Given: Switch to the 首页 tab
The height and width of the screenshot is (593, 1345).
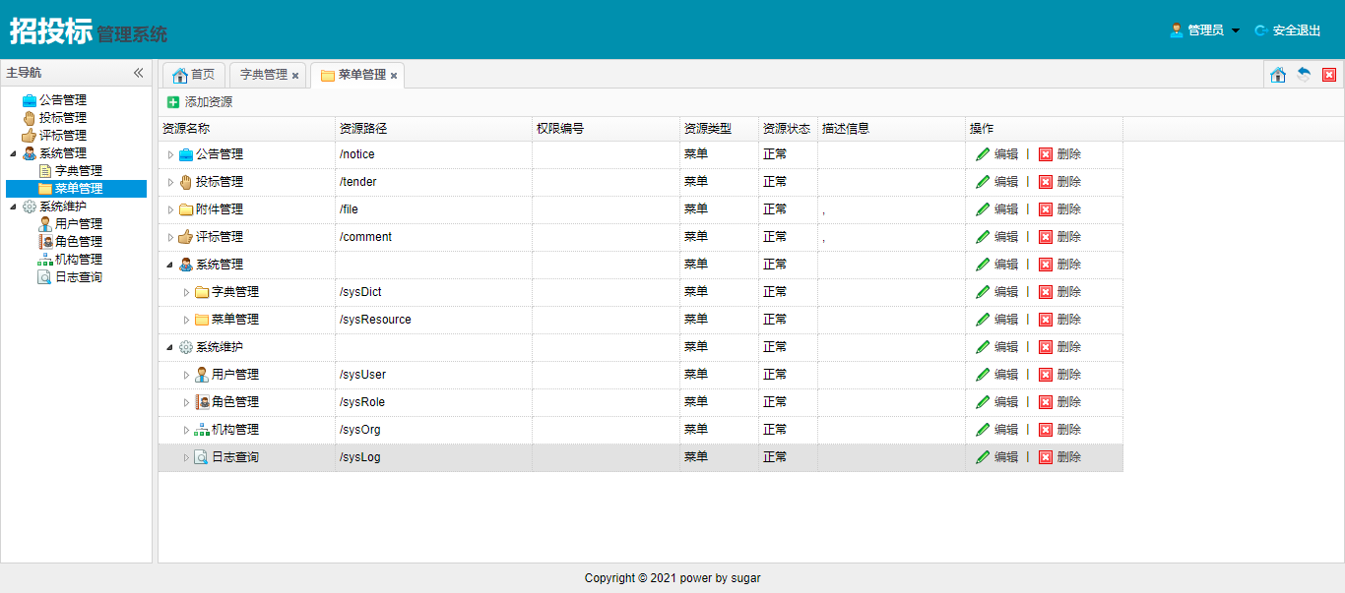Looking at the screenshot, I should point(194,75).
